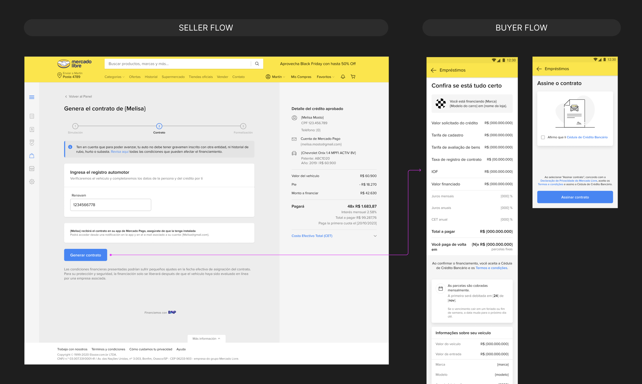
Task: Click the blue info icon in the alert
Action: click(70, 147)
